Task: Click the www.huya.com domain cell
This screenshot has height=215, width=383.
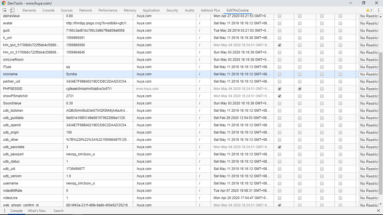Action: tap(165, 89)
